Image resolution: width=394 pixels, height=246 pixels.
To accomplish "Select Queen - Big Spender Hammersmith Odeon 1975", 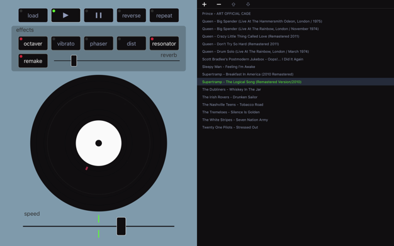I will pyautogui.click(x=296, y=21).
